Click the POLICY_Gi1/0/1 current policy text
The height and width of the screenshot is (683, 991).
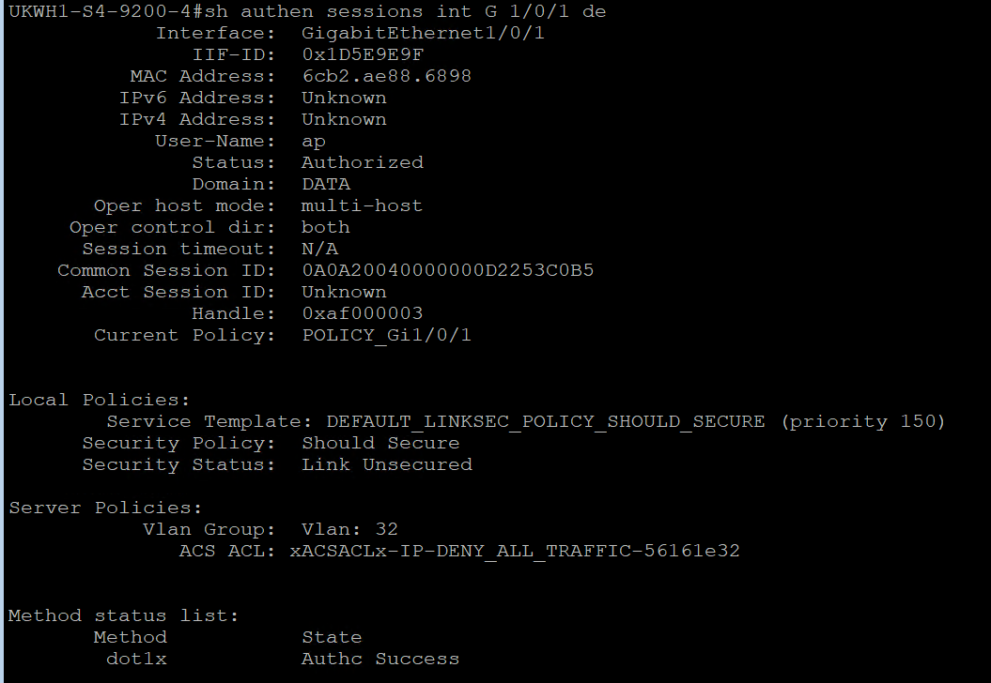(387, 335)
